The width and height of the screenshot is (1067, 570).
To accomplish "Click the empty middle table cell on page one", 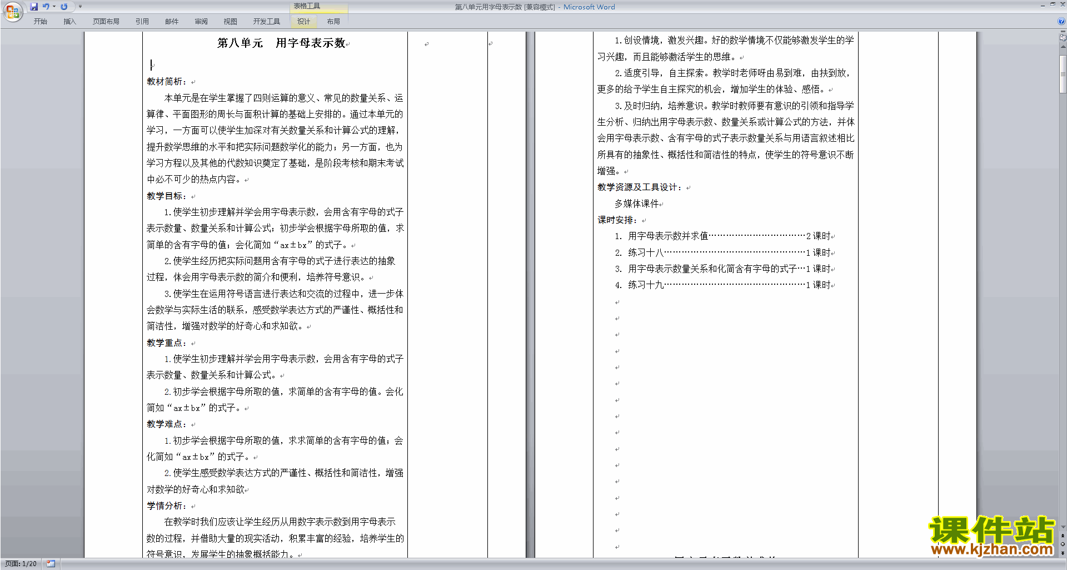I will [x=447, y=295].
